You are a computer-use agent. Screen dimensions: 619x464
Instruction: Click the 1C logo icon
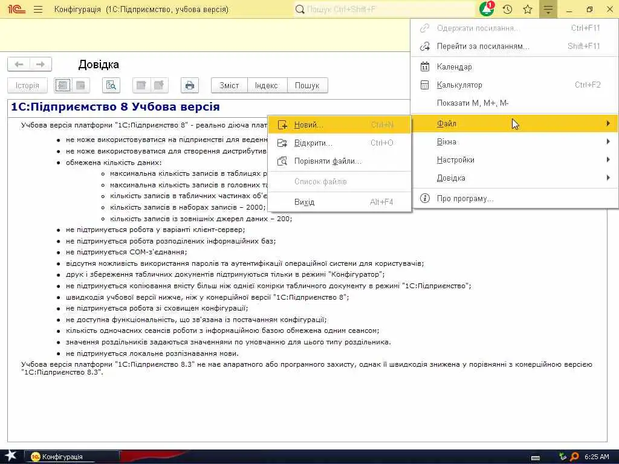click(16, 9)
